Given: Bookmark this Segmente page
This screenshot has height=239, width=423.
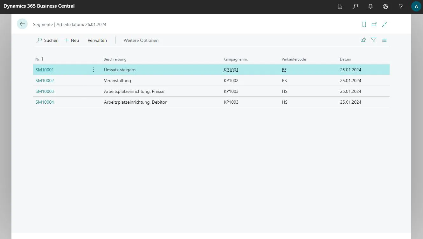Looking at the screenshot, I should (364, 24).
